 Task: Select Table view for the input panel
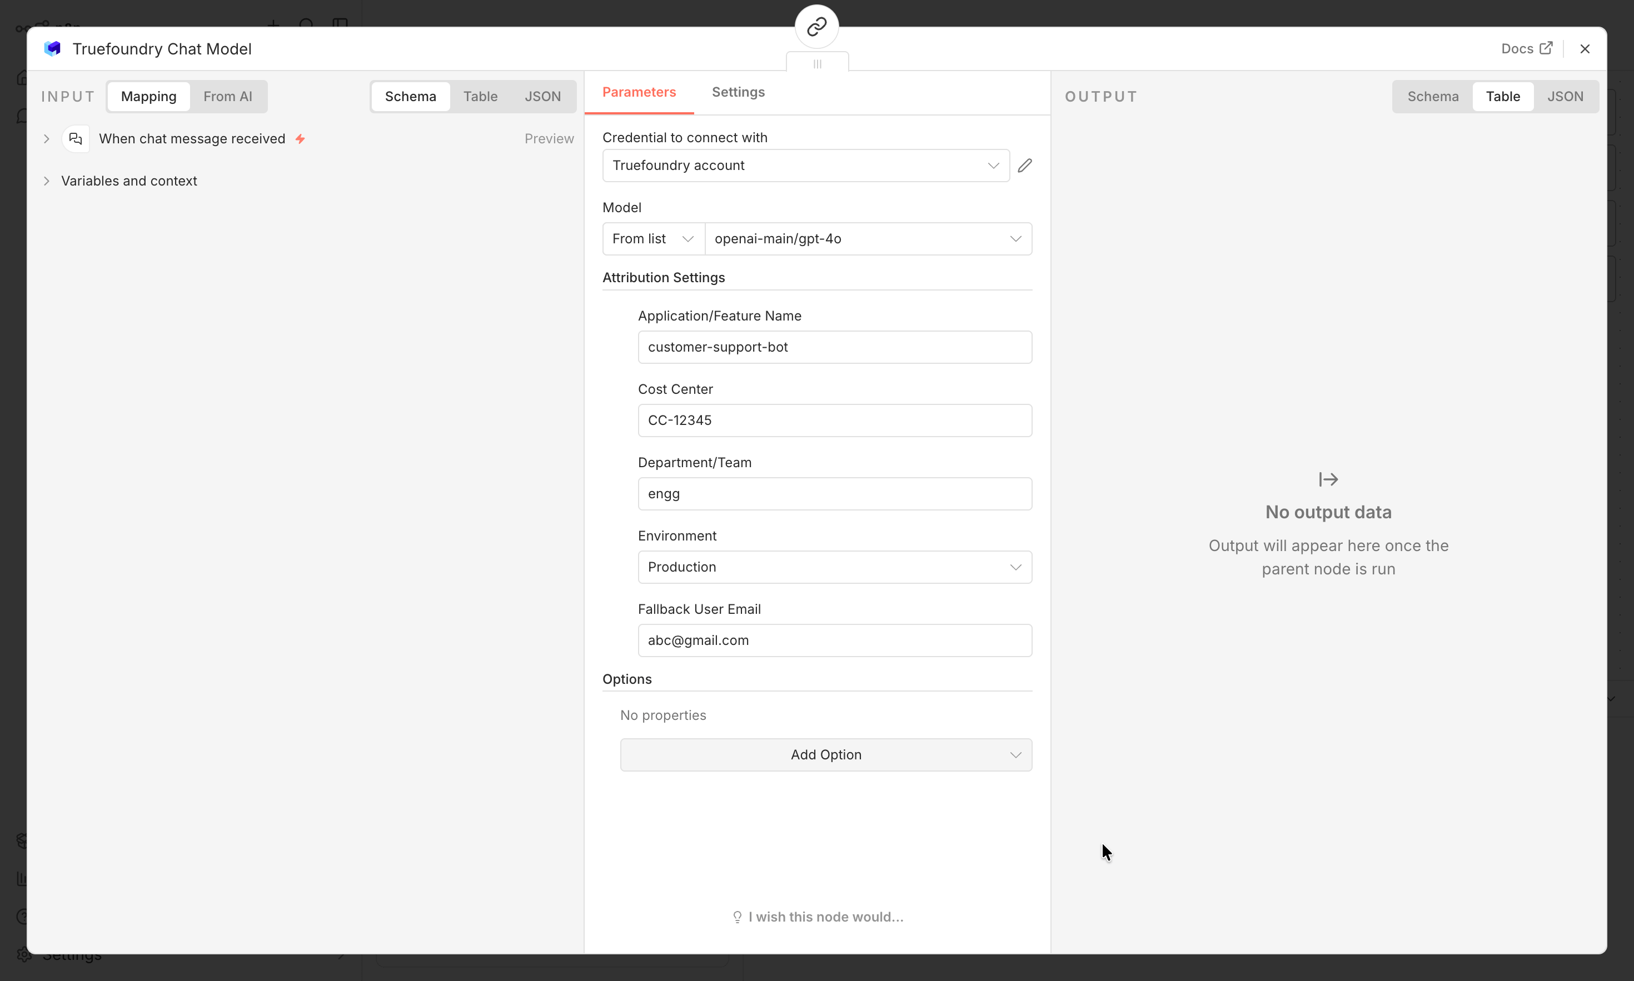click(481, 96)
